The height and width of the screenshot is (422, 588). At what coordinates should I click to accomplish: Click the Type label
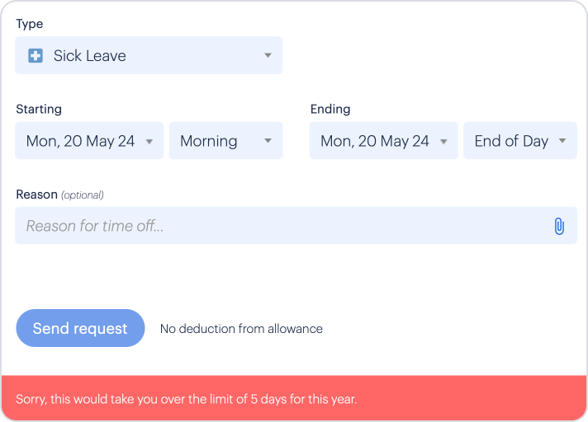coord(29,24)
